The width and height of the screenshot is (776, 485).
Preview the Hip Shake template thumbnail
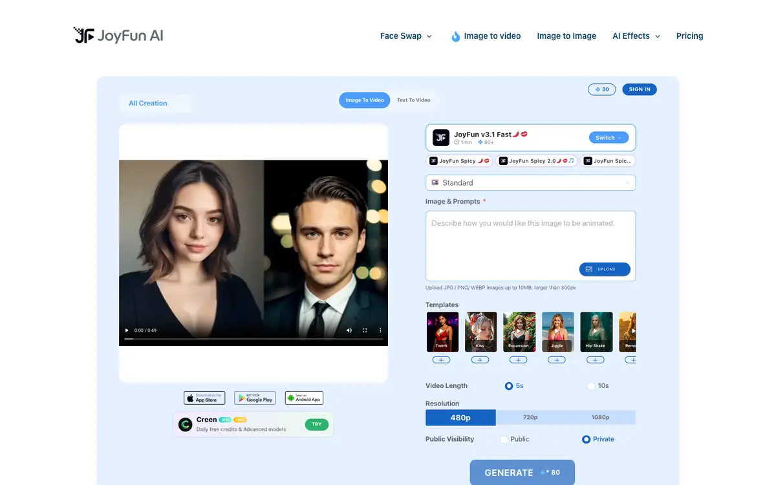pos(596,332)
